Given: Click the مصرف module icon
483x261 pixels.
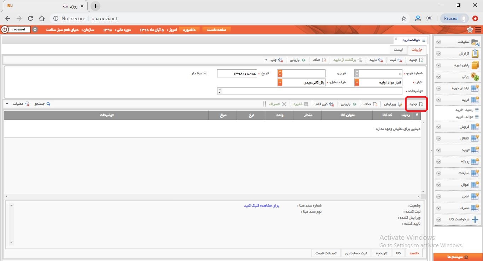Looking at the screenshot, I should tap(475, 208).
